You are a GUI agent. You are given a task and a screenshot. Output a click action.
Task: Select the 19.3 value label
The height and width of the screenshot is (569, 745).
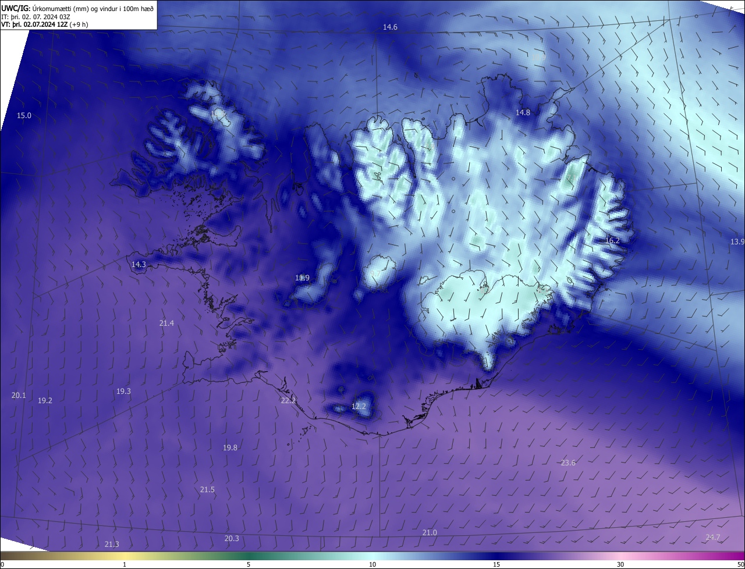[x=123, y=392]
